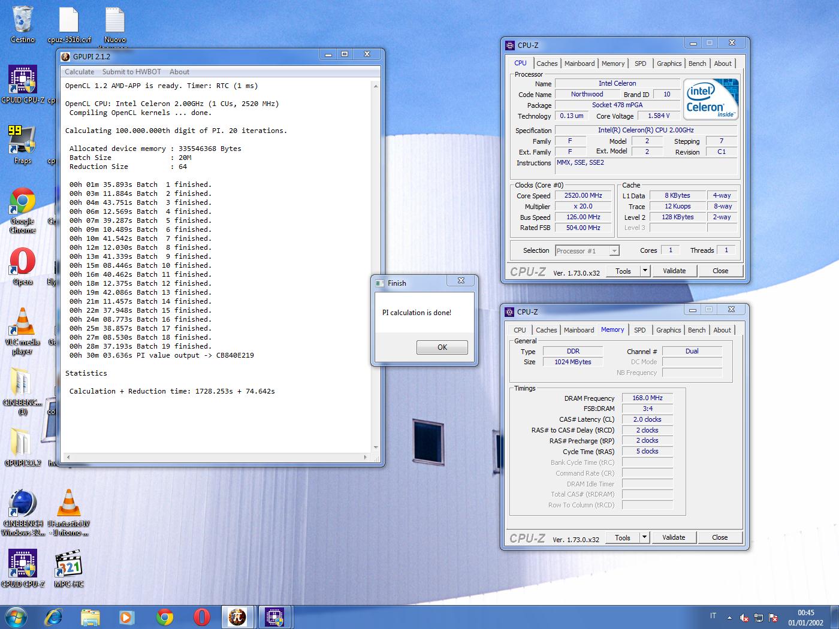Open the CINEBENCH (1) zip folder
839x629 pixels.
[23, 391]
